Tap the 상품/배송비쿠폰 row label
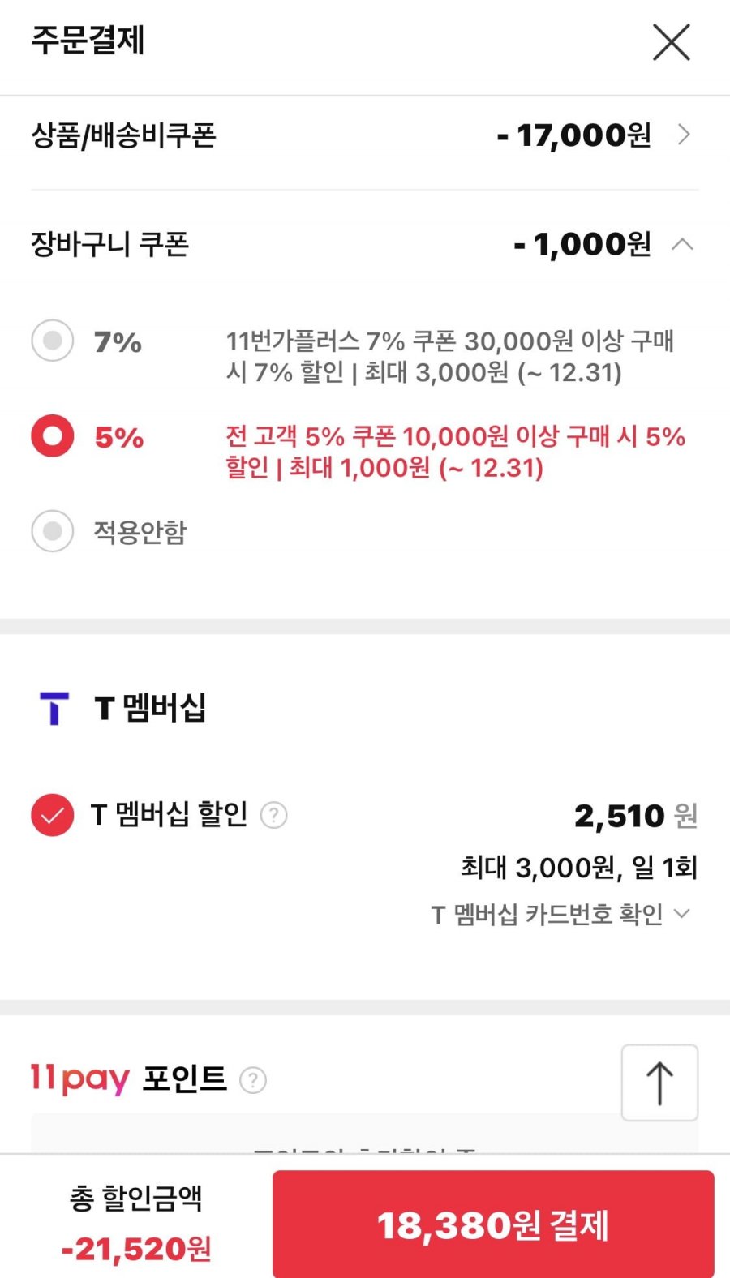The width and height of the screenshot is (730, 1278). (x=123, y=135)
